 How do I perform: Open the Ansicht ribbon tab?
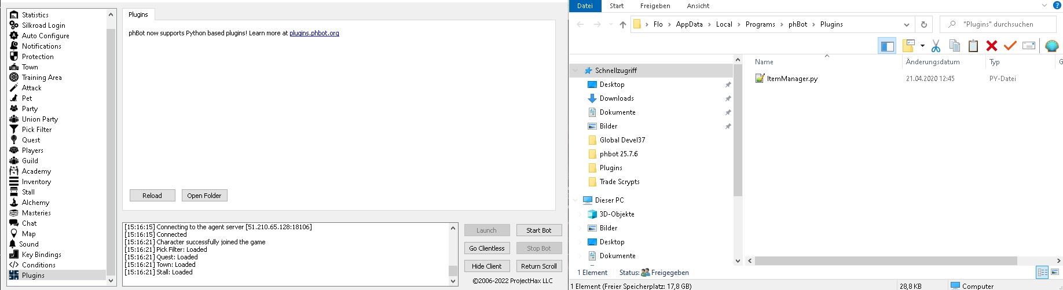click(698, 6)
